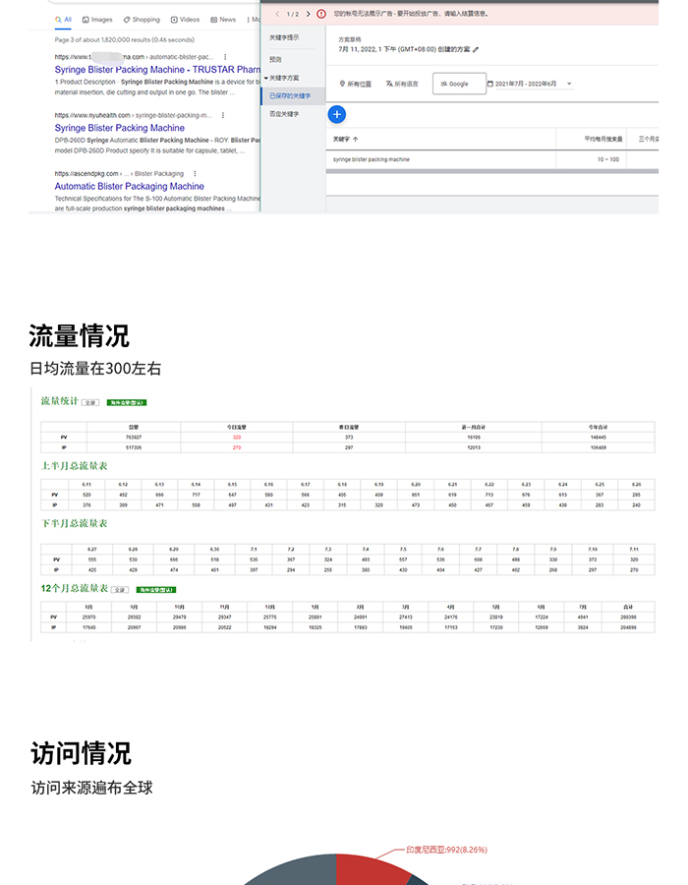Click today's PV value 320 in red
Viewport: 688px width, 885px height.
[237, 438]
